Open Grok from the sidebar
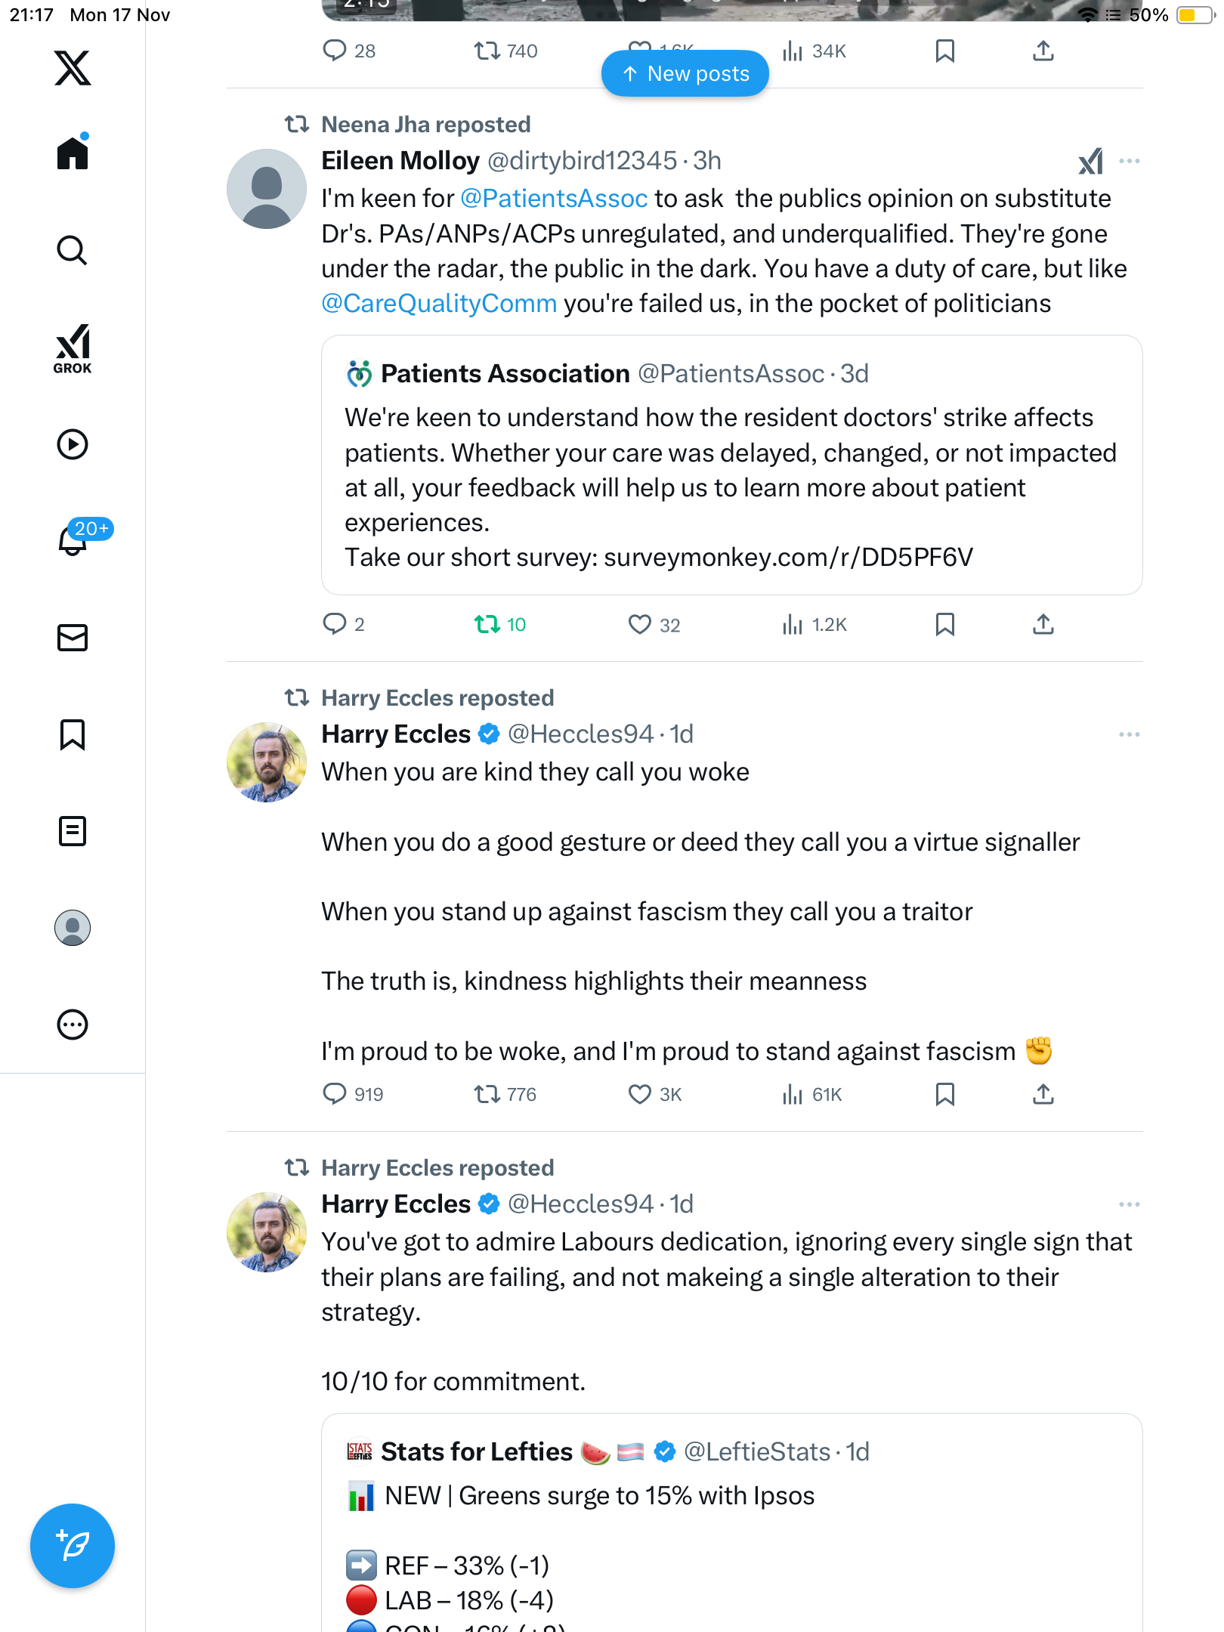Viewport: 1224px width, 1632px height. (73, 349)
